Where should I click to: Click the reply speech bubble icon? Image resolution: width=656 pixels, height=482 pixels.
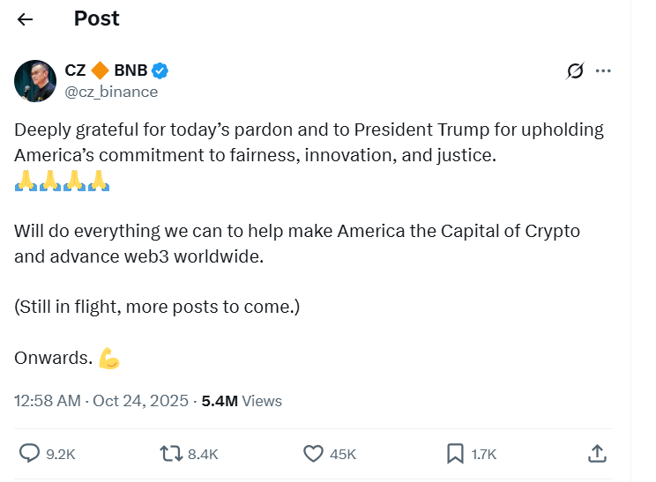(30, 454)
